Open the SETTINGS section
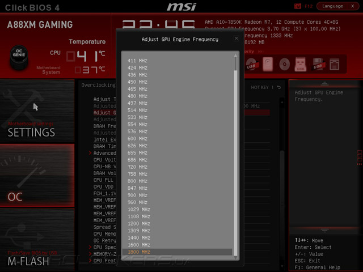Screen dimensions: 363x272 (x=37, y=111)
